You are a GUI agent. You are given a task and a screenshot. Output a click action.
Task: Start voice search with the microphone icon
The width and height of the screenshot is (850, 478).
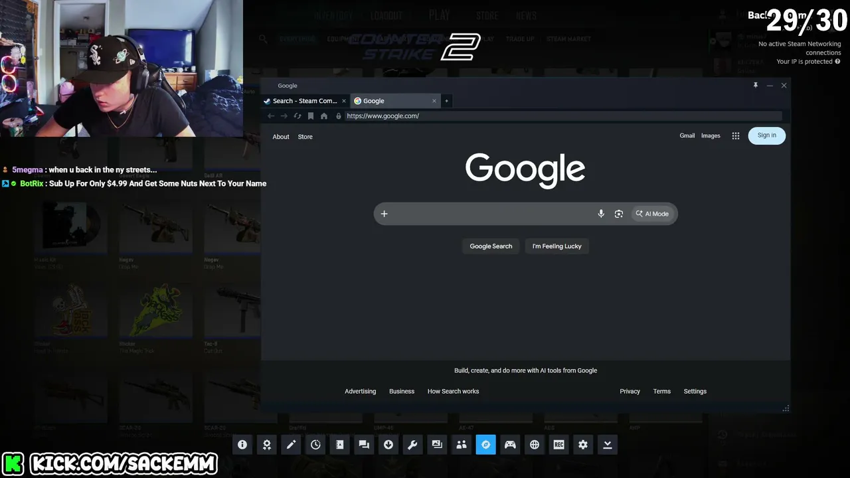[601, 214]
